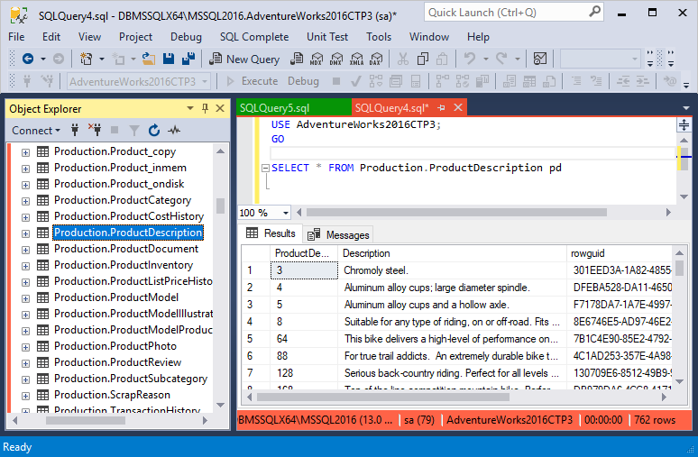Open the document tabs list dropdown
Screen dimensions: 698x457
coord(686,108)
